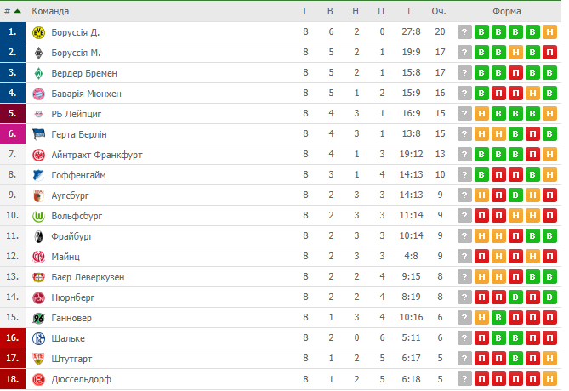Image resolution: width=569 pixels, height=391 pixels.
Task: Click the Borussia Dortmund club logo
Action: tap(38, 32)
